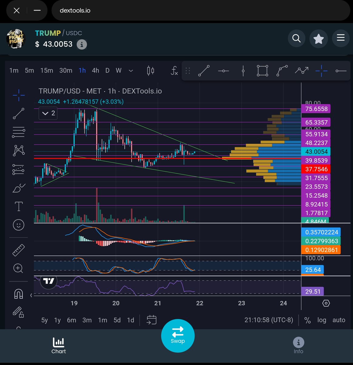
Task: Set range to 5y
Action: [x=44, y=320]
